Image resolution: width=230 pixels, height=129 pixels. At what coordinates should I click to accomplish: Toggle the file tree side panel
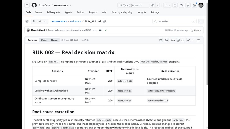click(x=27, y=21)
